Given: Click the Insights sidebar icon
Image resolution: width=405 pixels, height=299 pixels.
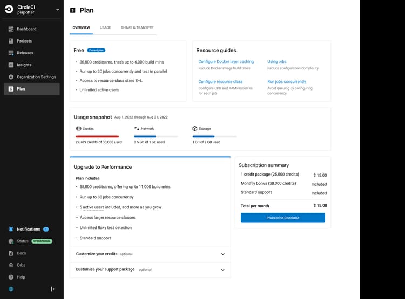Looking at the screenshot, I should coord(11,65).
